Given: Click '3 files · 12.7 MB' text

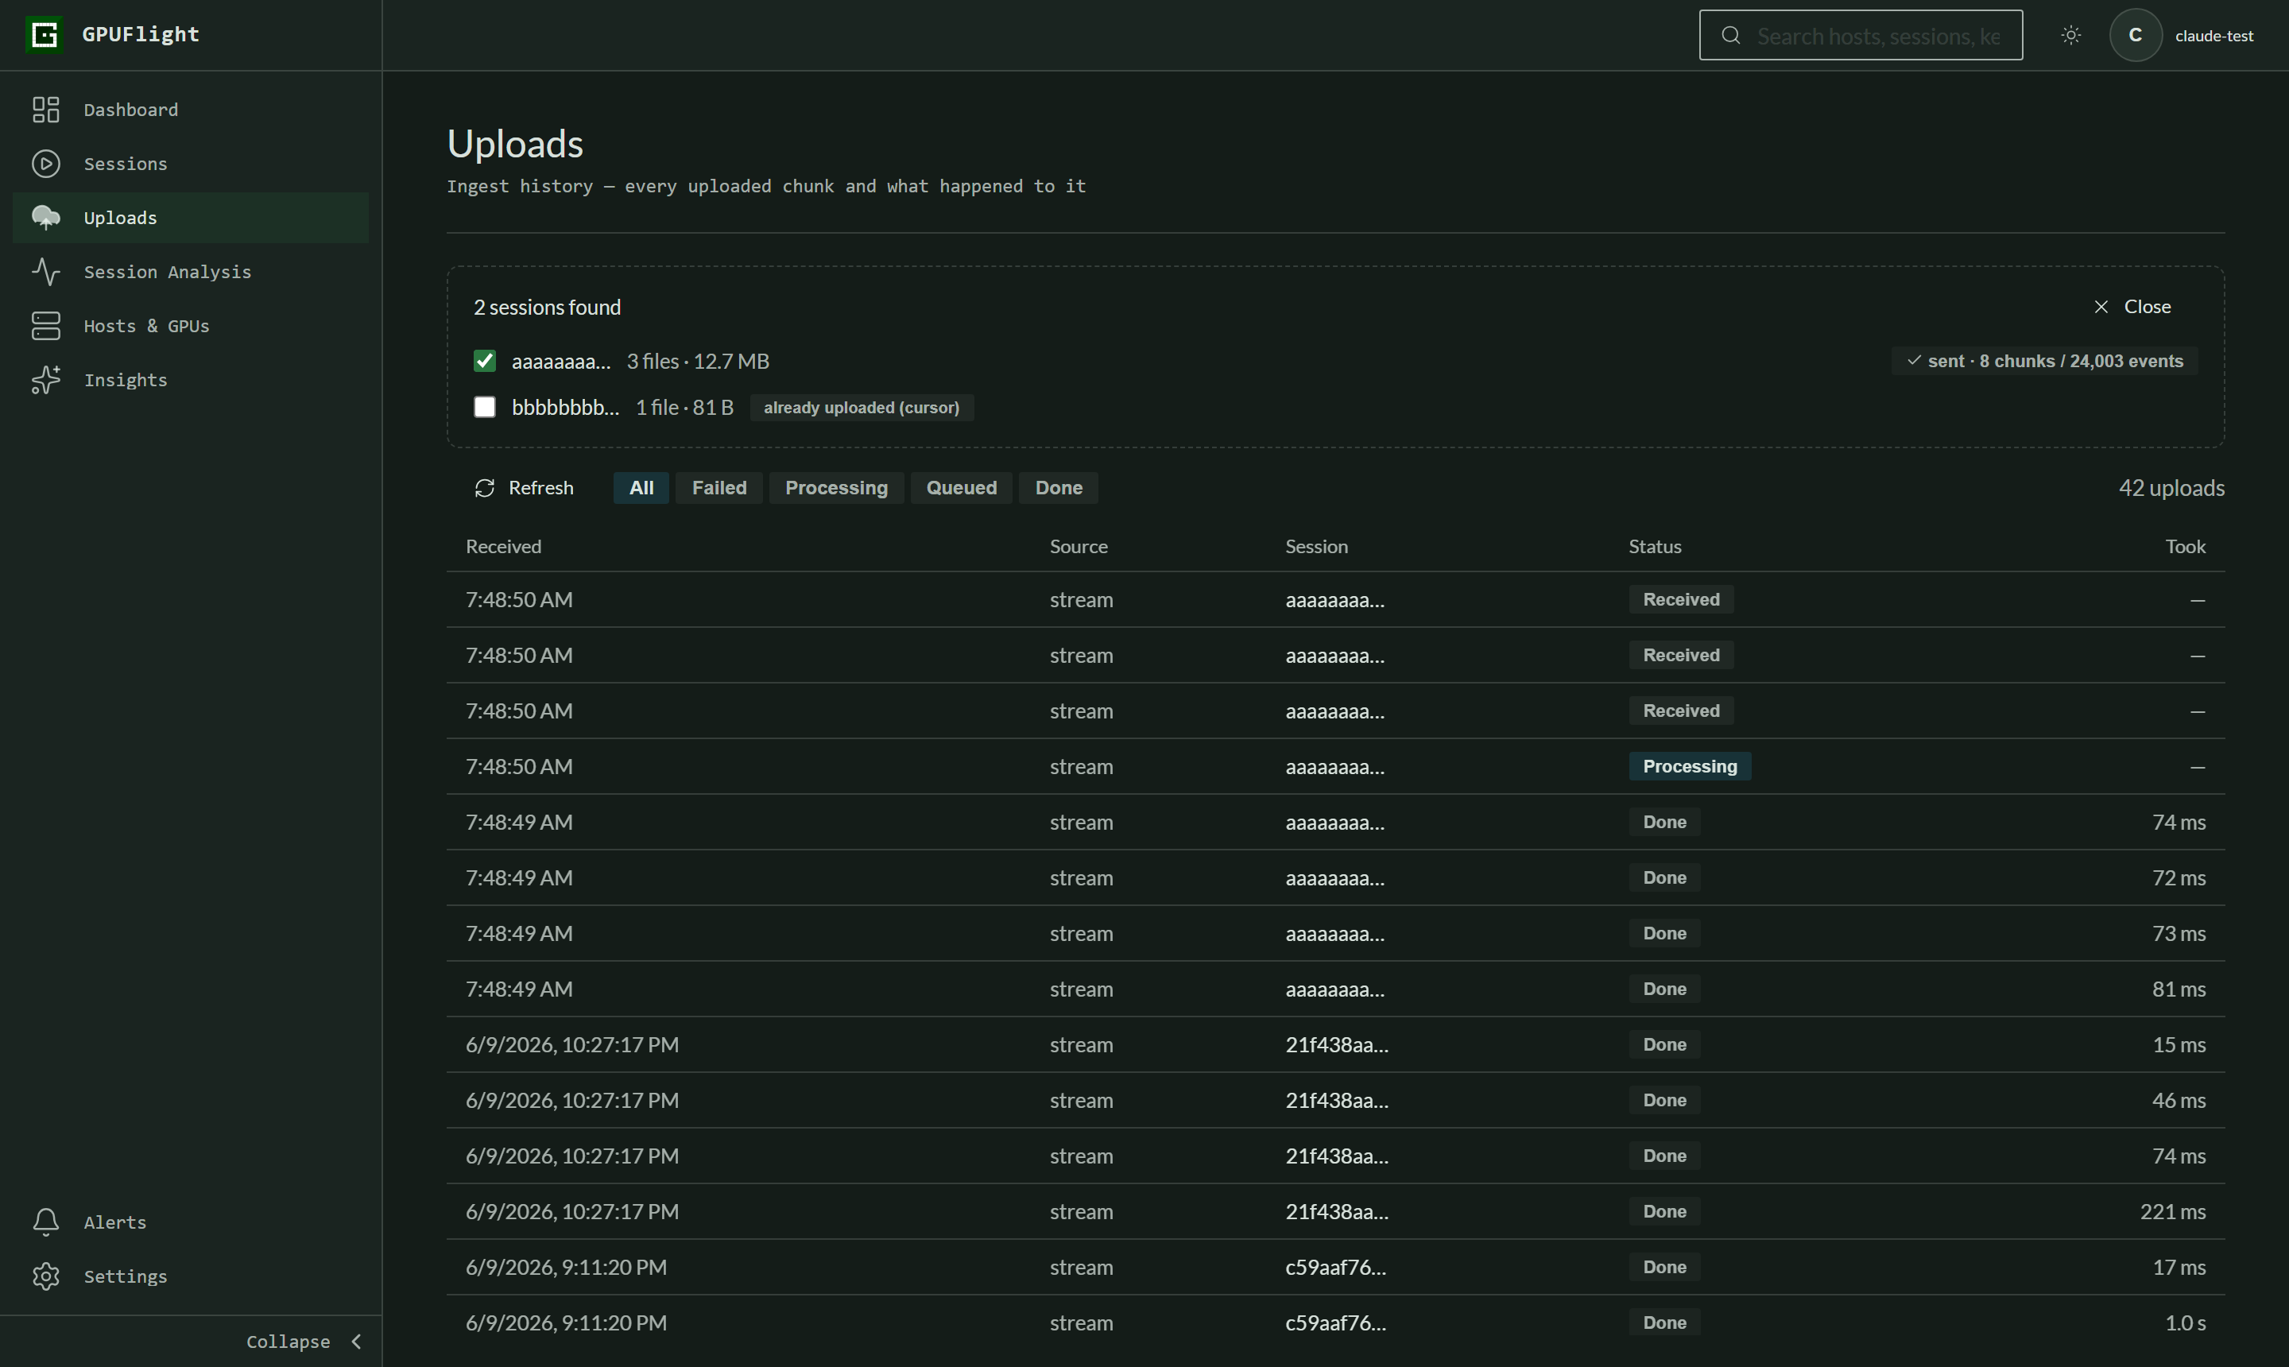Looking at the screenshot, I should pos(698,361).
